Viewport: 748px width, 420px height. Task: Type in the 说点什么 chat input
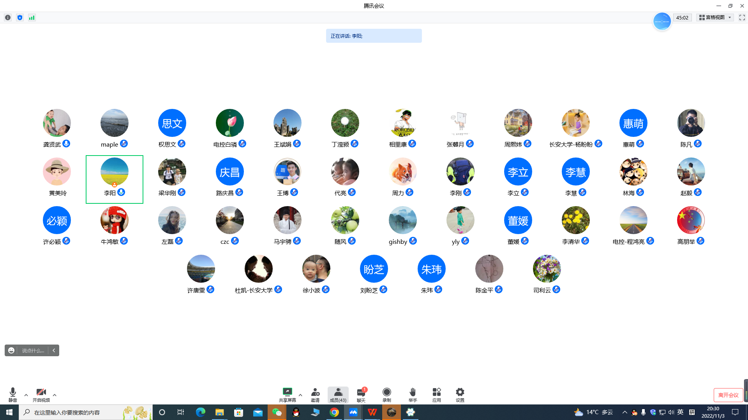point(33,350)
